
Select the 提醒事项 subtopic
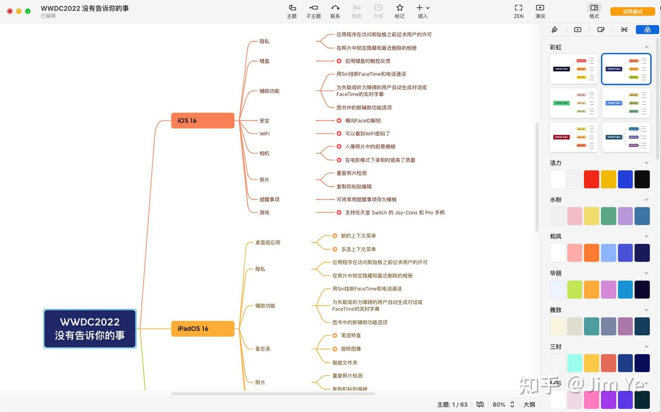(269, 199)
